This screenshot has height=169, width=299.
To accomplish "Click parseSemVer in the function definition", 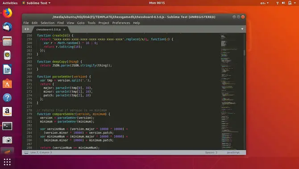I will click(x=62, y=76).
